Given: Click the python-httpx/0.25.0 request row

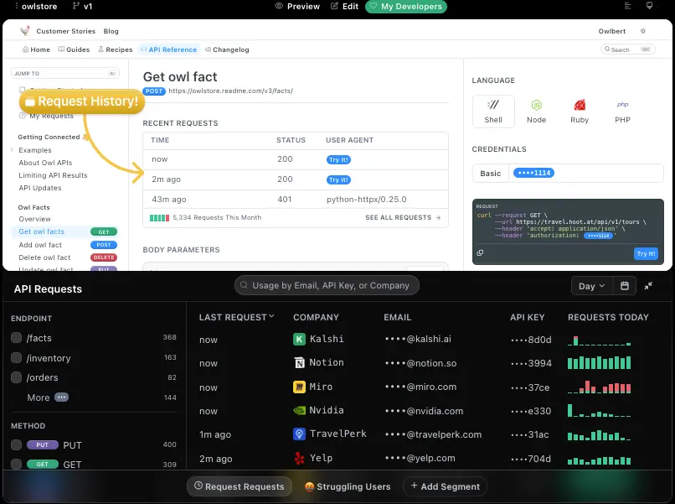Looking at the screenshot, I should tap(296, 200).
